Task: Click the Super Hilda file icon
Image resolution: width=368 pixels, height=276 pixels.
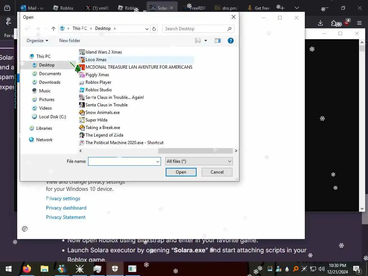Action: (82, 120)
